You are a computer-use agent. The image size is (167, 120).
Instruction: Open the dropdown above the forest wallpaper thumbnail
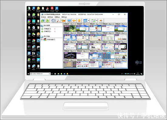[x=73, y=24]
